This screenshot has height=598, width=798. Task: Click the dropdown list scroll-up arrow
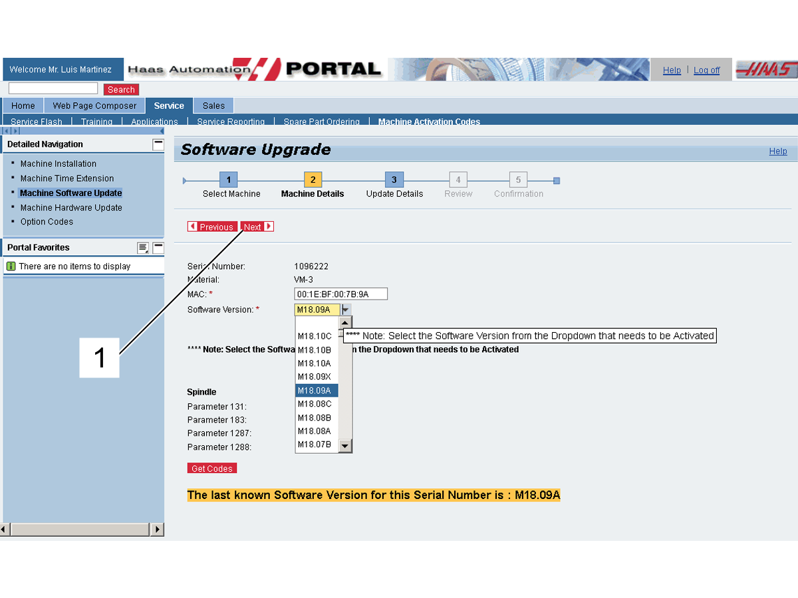pyautogui.click(x=345, y=323)
